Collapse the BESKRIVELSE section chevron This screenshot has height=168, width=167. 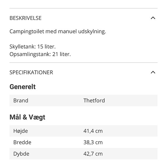click(153, 18)
